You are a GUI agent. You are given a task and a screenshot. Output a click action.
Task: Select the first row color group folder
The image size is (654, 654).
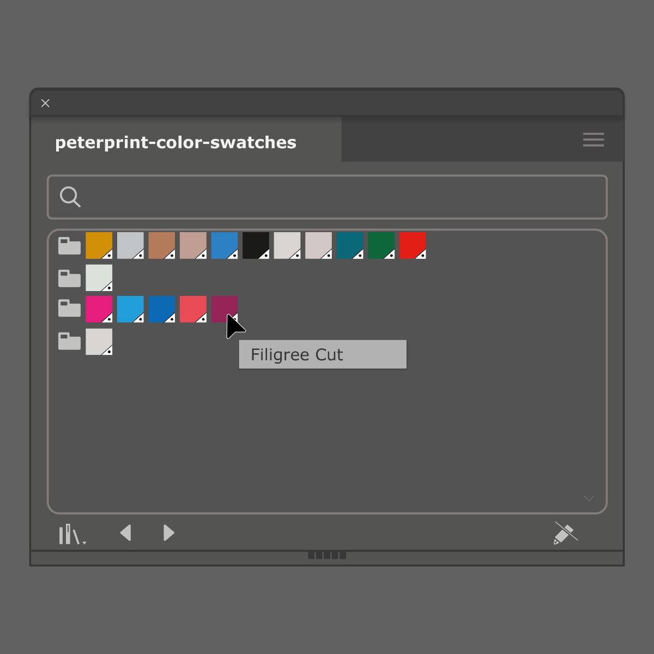69,246
